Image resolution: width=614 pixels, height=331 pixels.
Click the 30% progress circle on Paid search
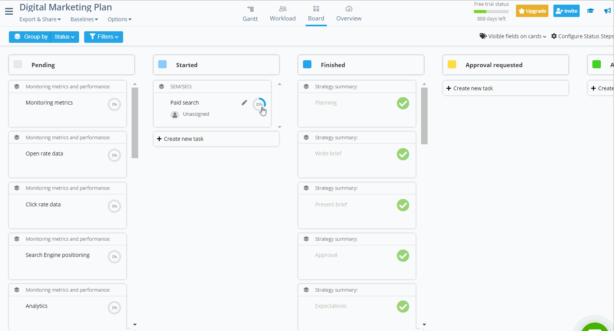(259, 104)
